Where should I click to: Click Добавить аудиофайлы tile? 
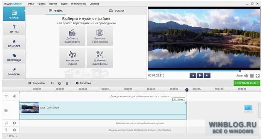click(100, 58)
